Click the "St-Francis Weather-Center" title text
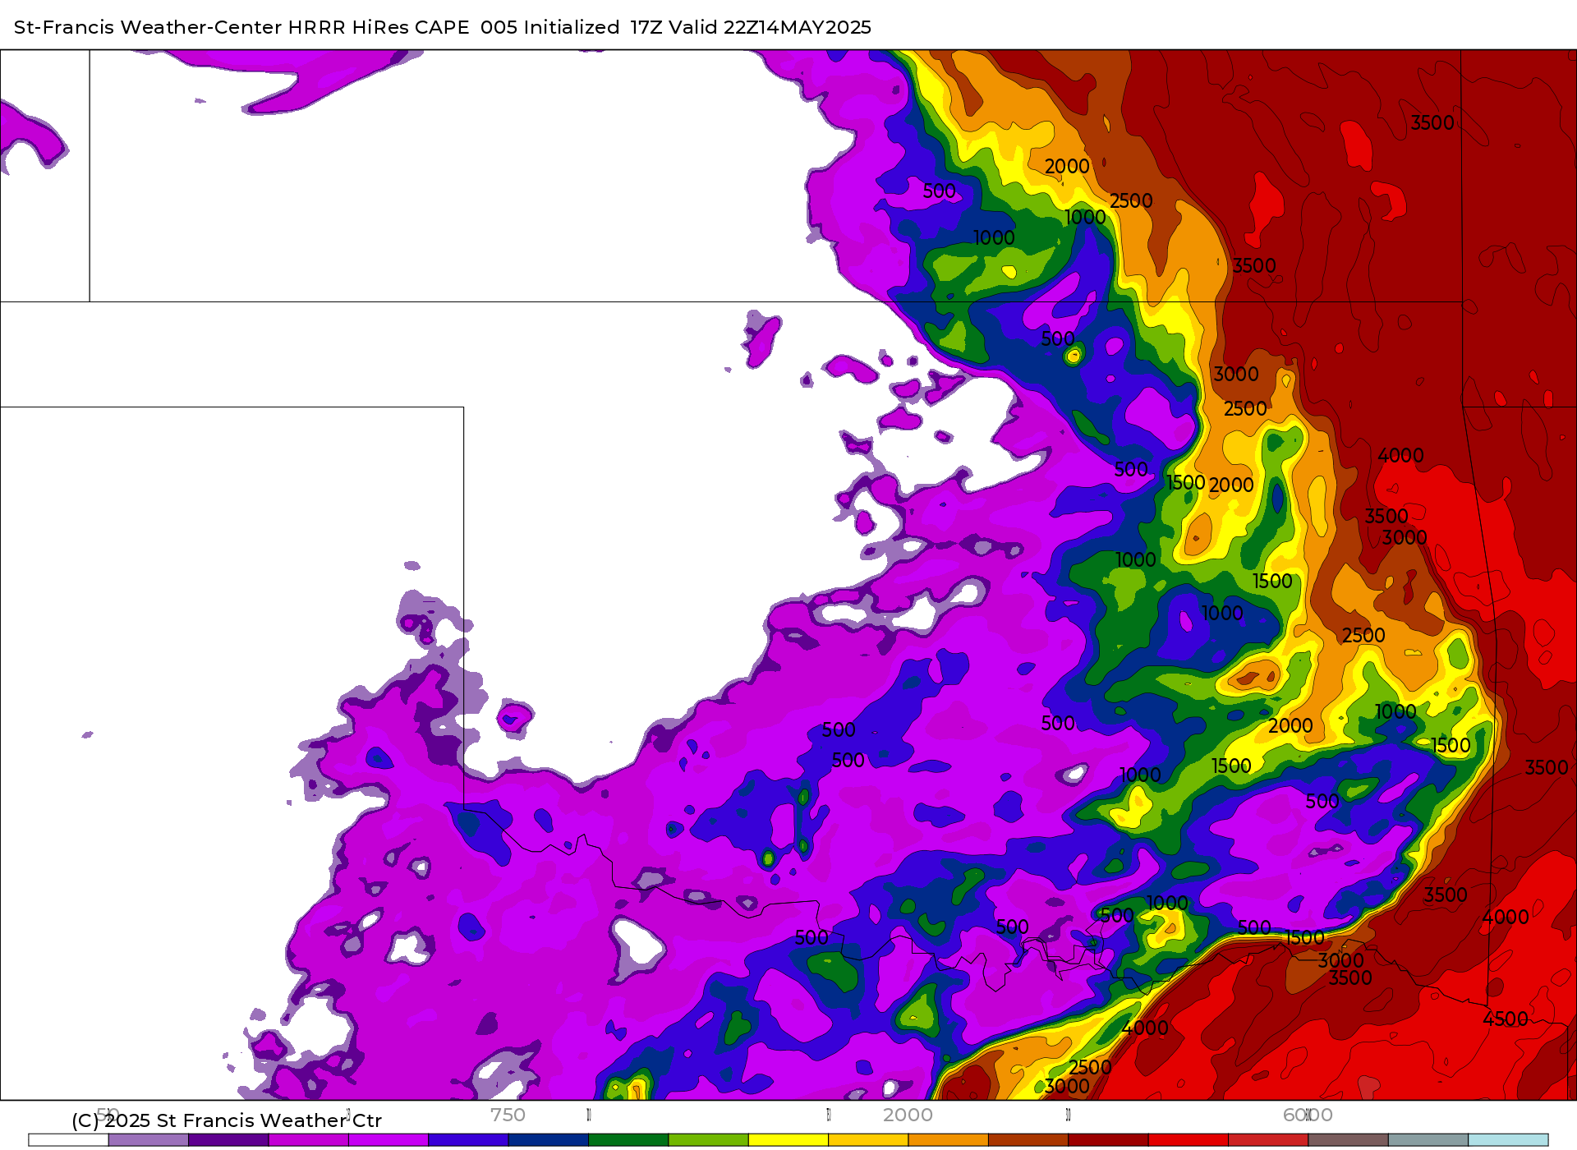Image resolution: width=1577 pixels, height=1150 pixels. click(x=148, y=27)
